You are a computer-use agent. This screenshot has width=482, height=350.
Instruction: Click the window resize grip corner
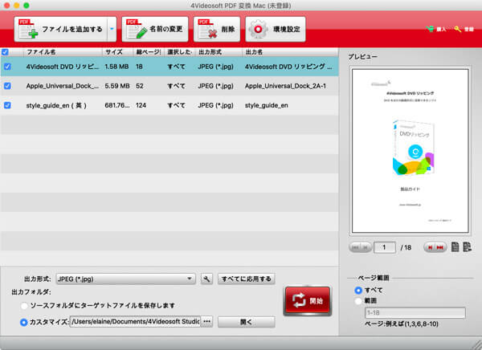476,345
